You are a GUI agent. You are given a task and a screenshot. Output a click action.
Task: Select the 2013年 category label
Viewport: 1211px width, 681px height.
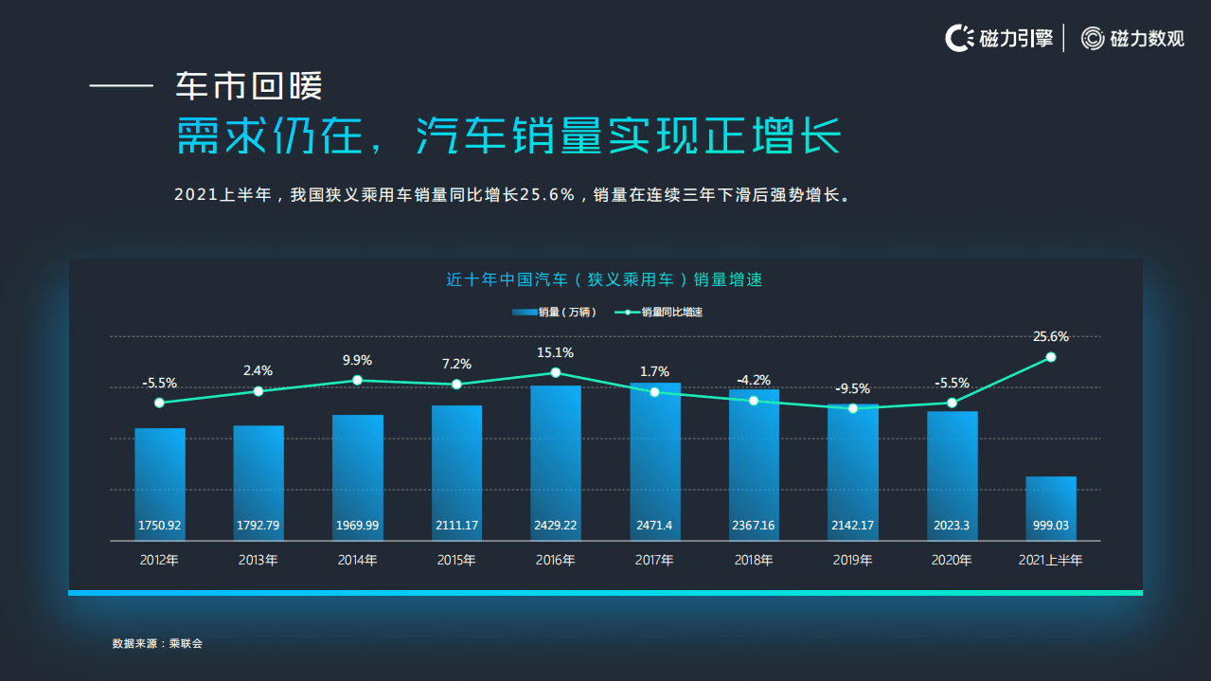258,560
